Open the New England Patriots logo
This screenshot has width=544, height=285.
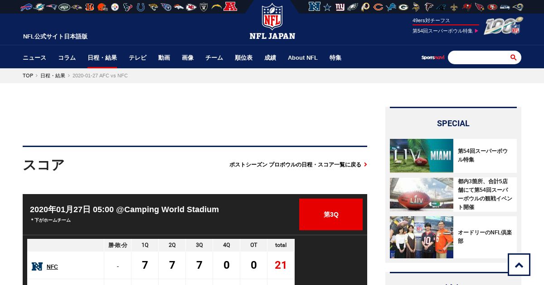52,7
